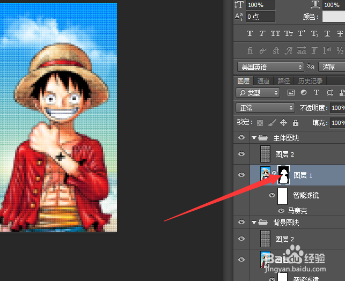
Task: Hide the 背景图块 group
Action: coord(241,222)
